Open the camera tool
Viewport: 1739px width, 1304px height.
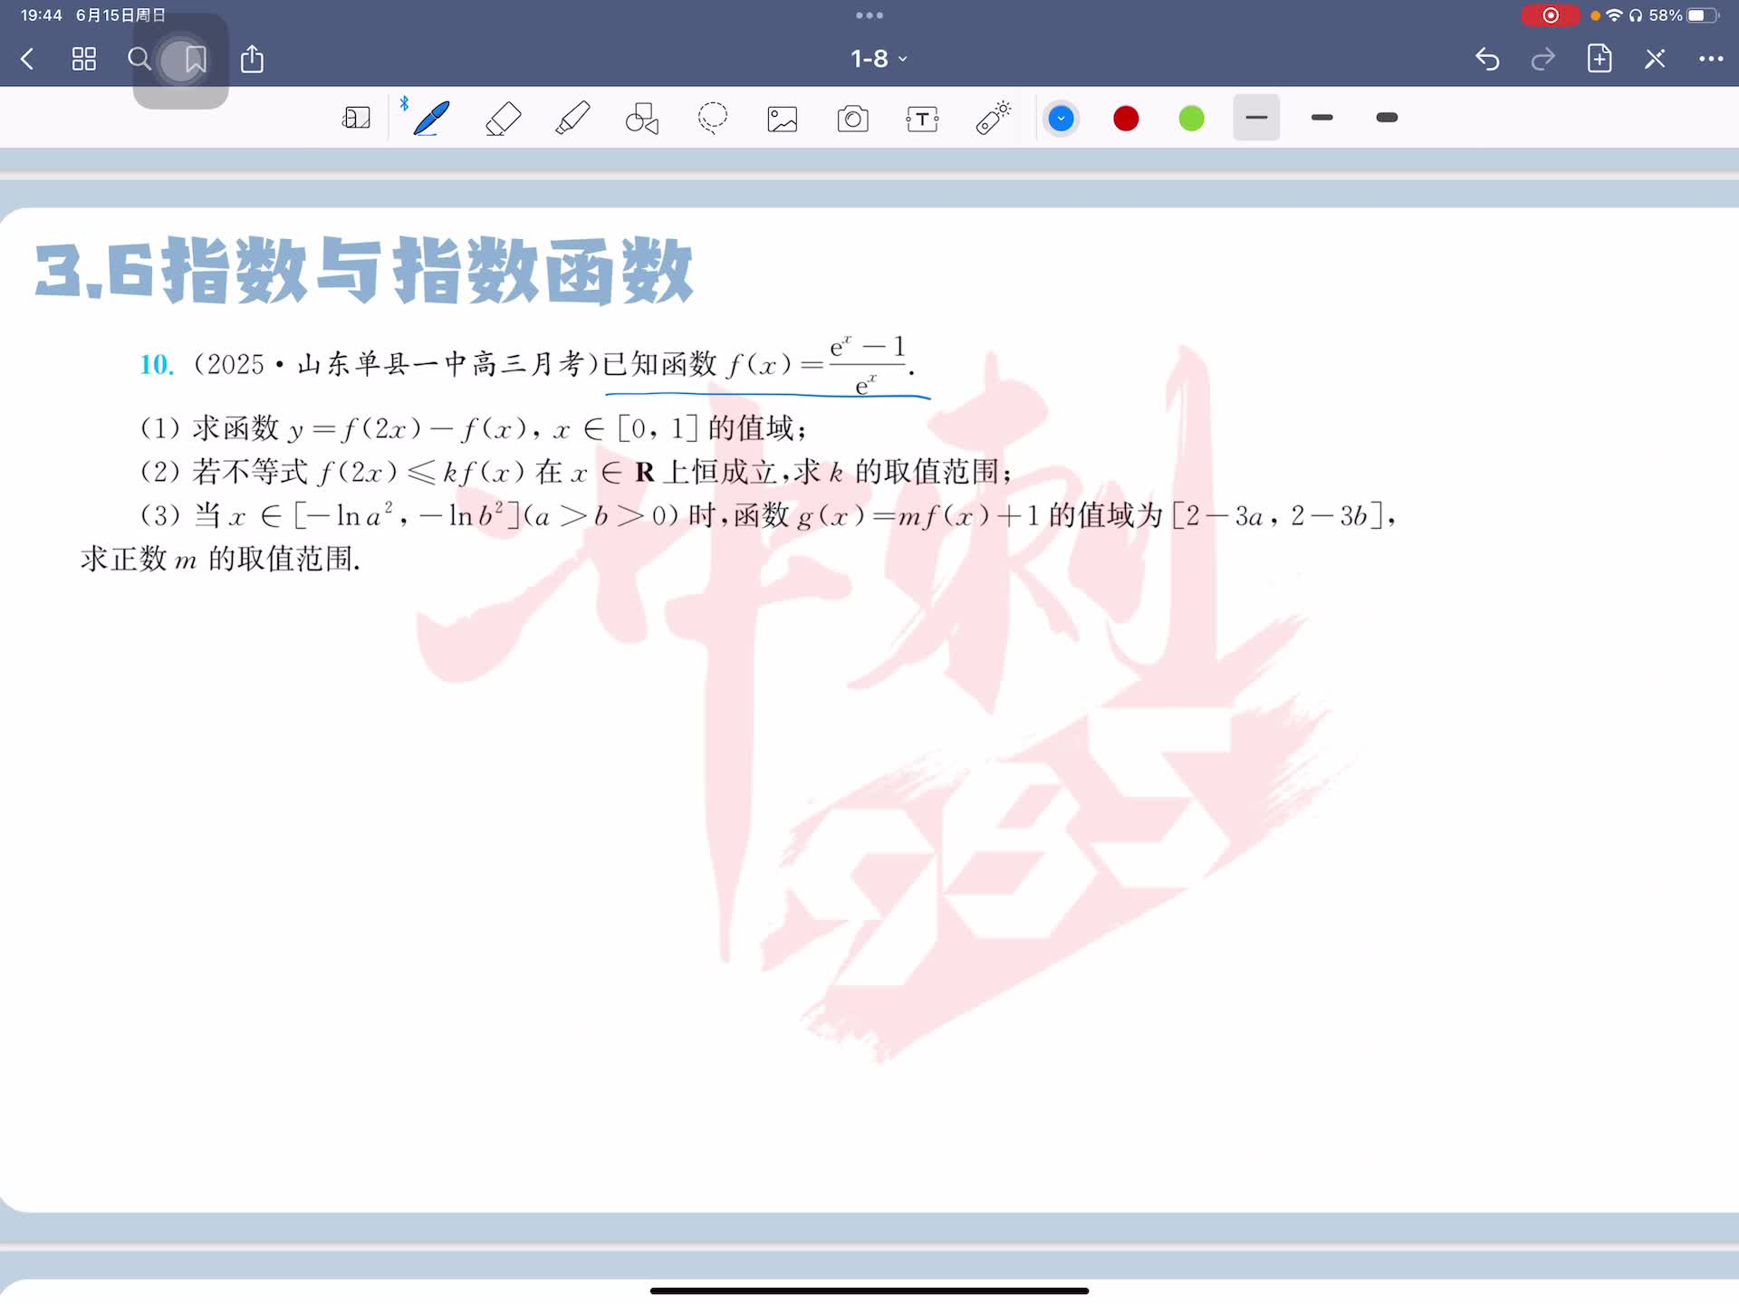(852, 119)
